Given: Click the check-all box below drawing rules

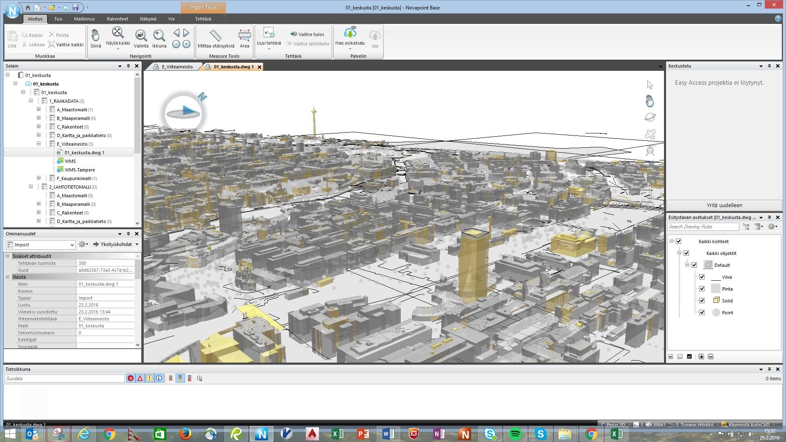Looking at the screenshot, I should point(671,356).
